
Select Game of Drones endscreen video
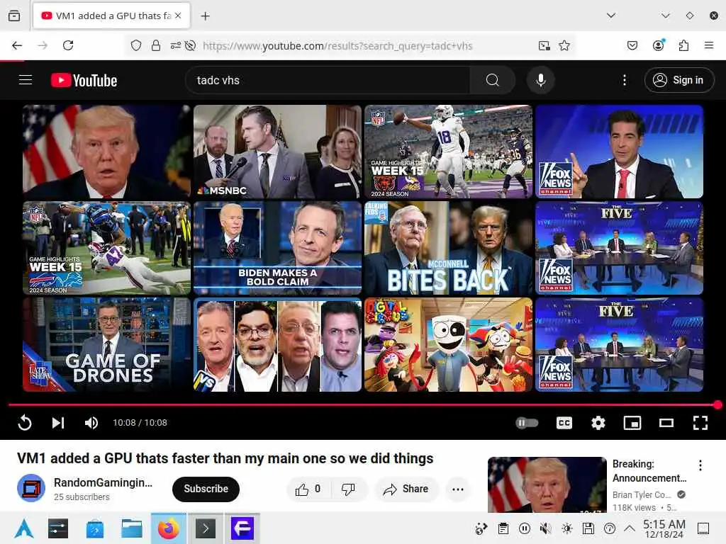click(x=106, y=345)
